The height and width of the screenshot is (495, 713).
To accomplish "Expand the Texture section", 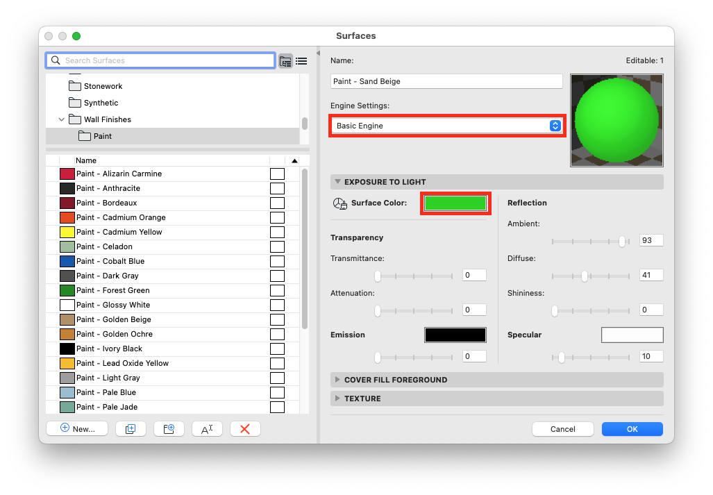I will (337, 398).
